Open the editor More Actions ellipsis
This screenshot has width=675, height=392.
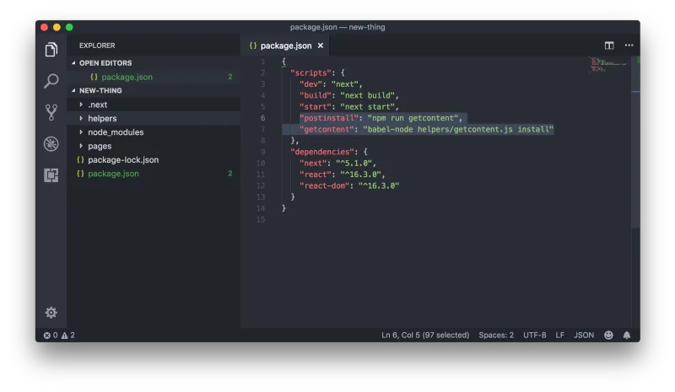(x=629, y=46)
